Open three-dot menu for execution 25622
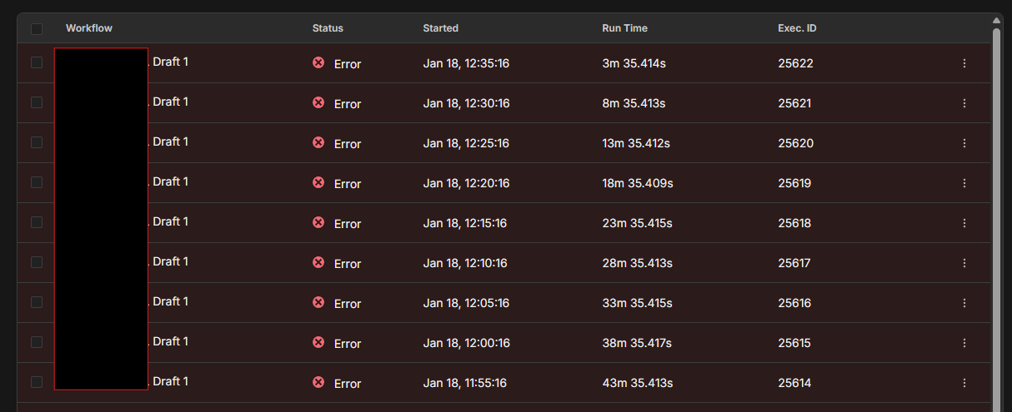The image size is (1012, 412). coord(964,63)
